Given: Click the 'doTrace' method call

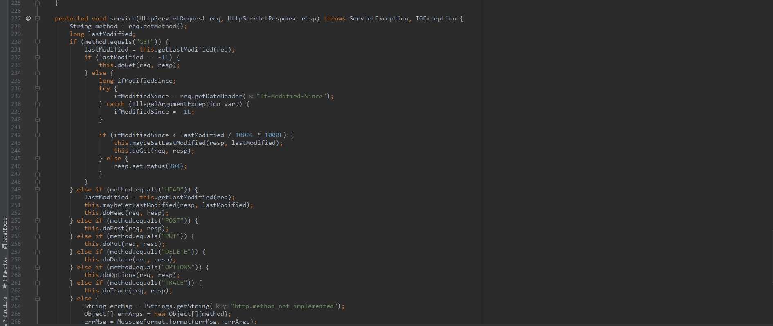Looking at the screenshot, I should pos(115,290).
